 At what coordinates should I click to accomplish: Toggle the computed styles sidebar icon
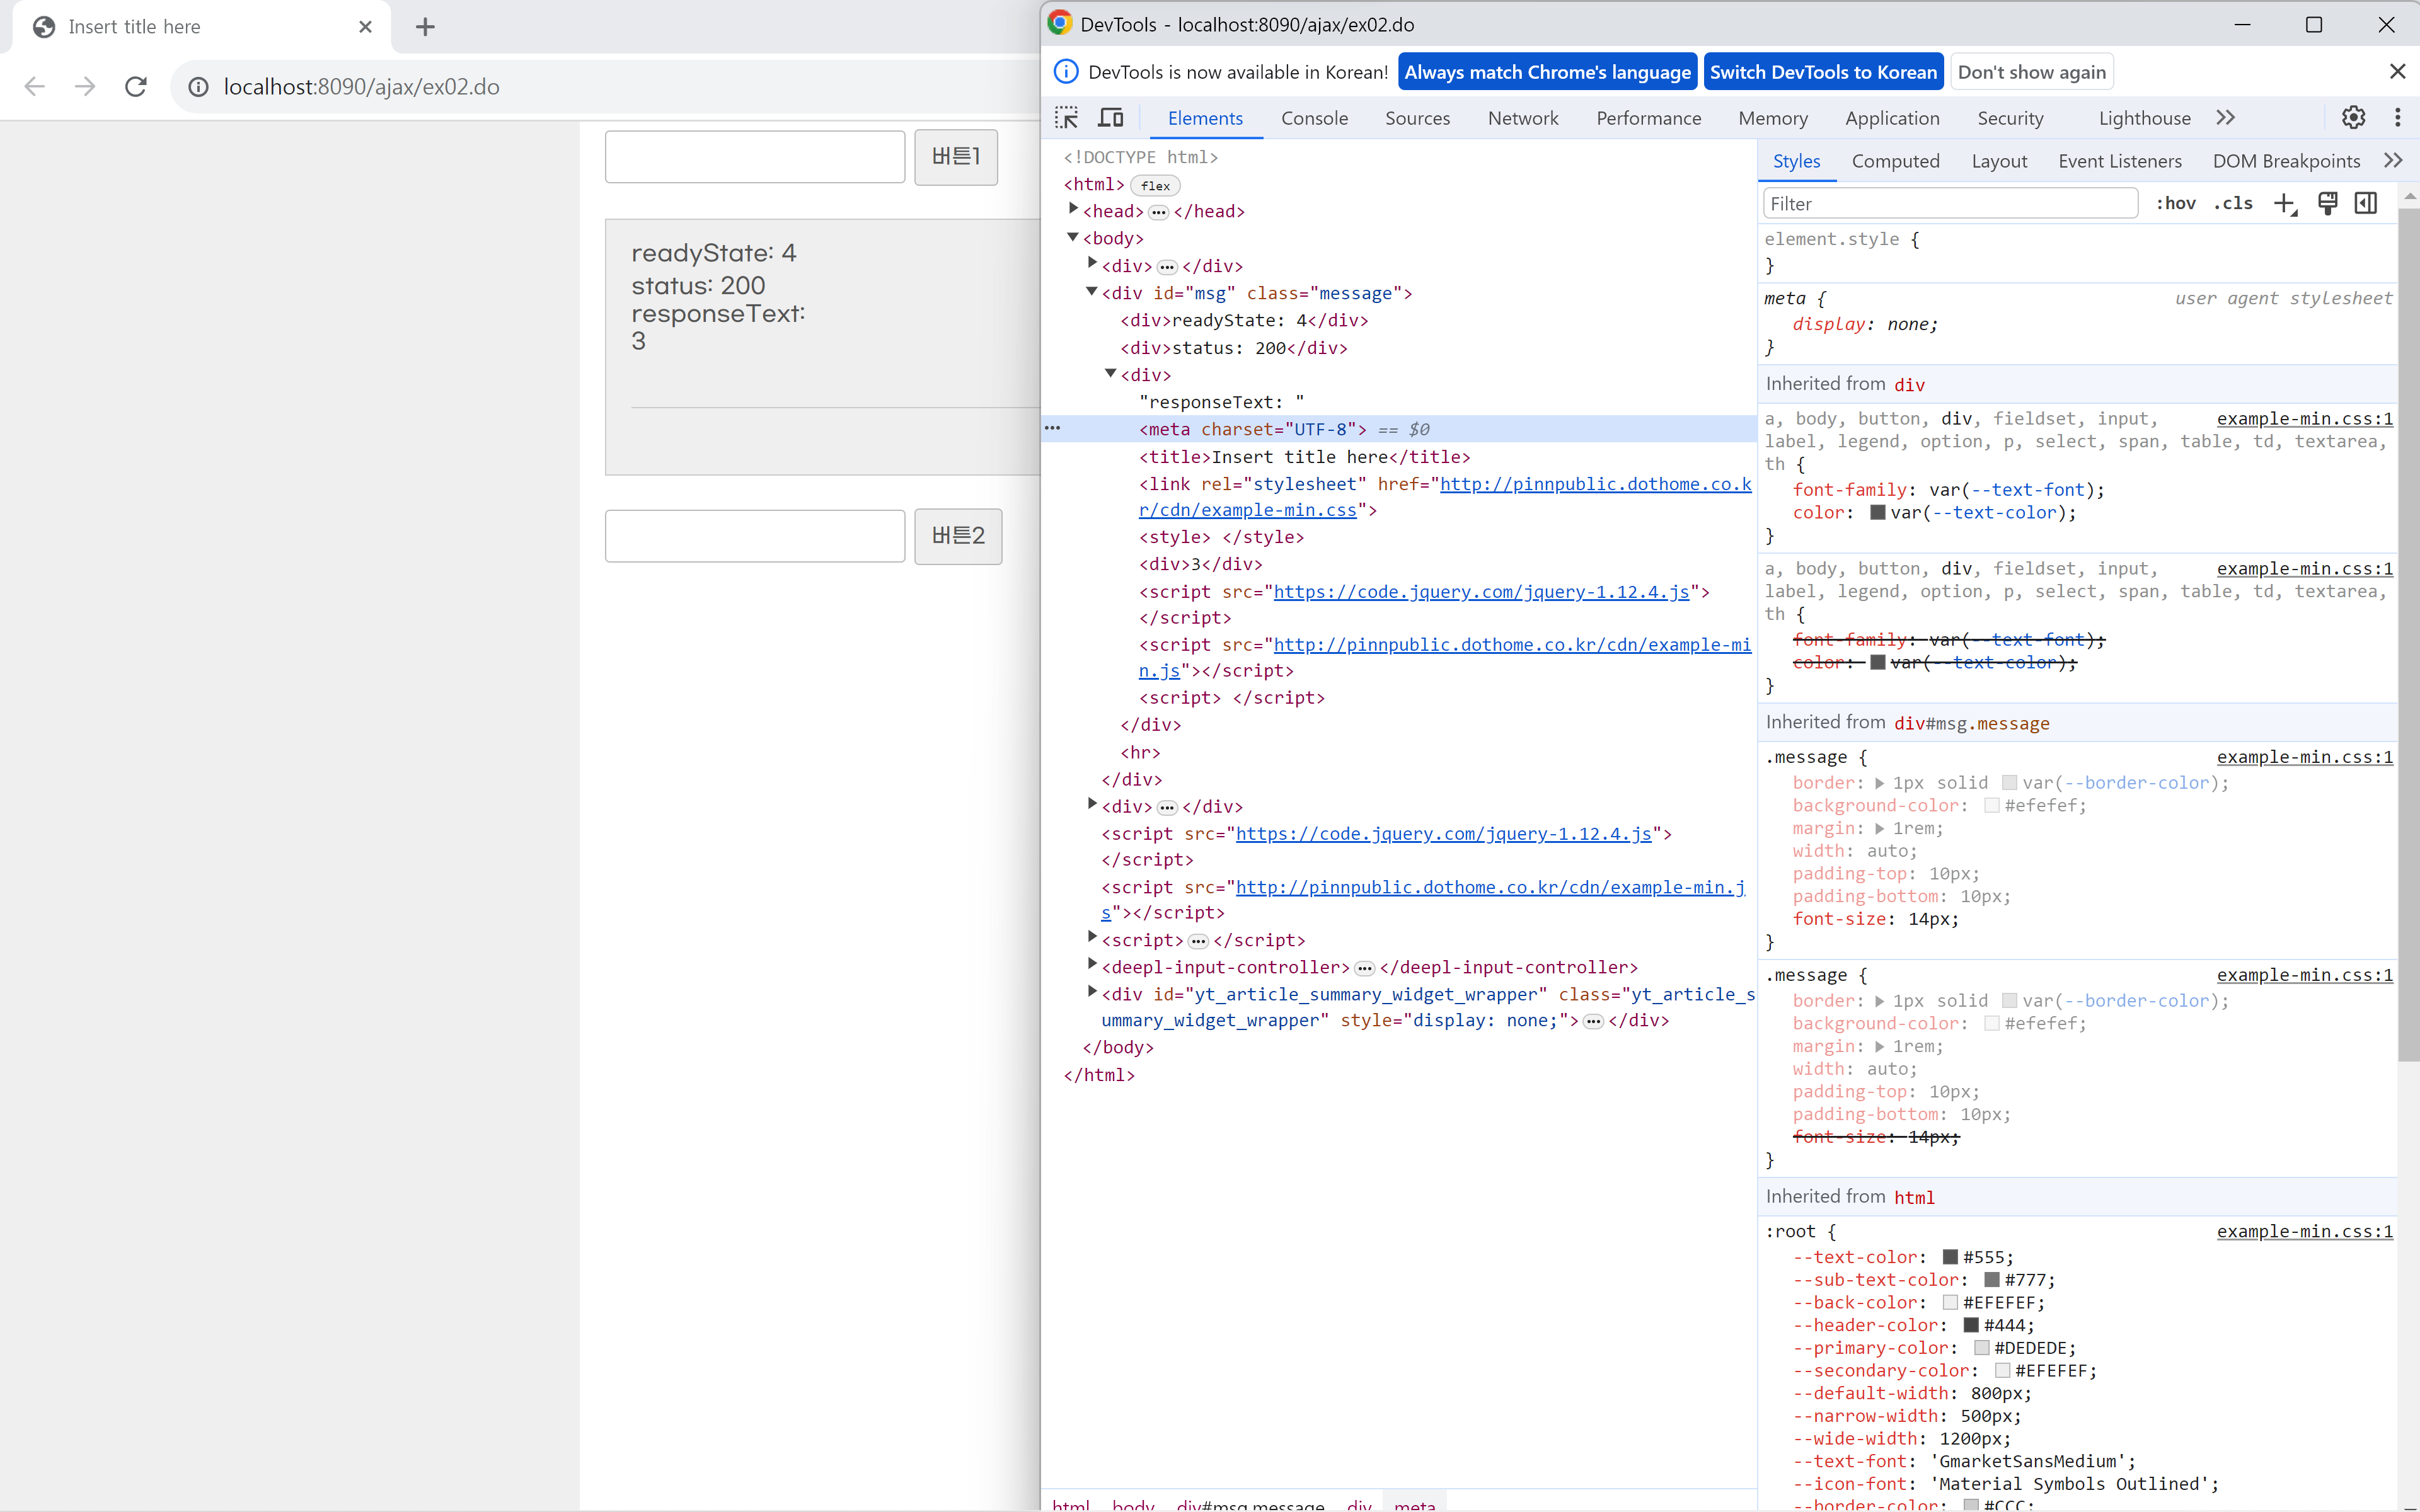point(2366,204)
